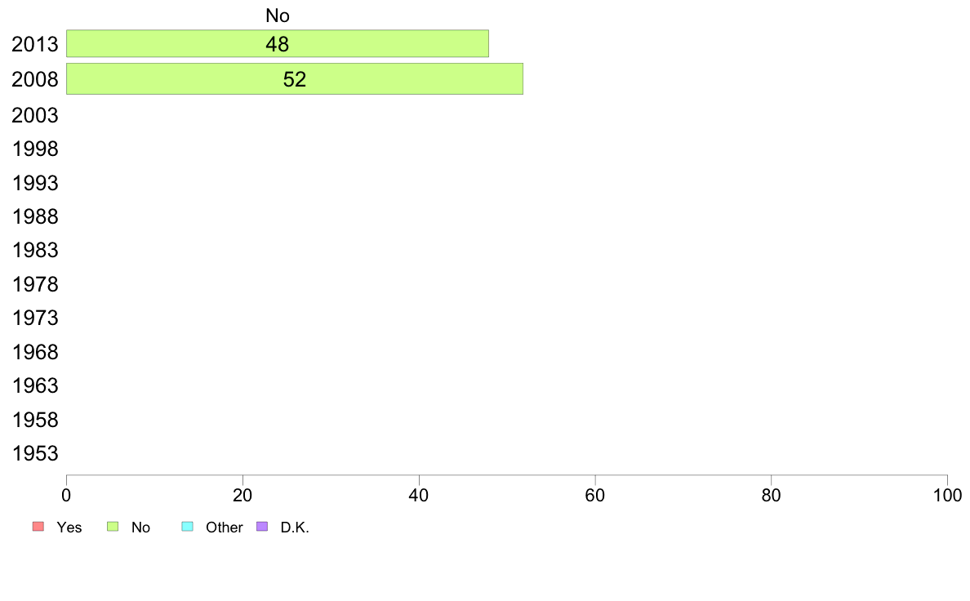
Task: Click the 60 axis tick label
Action: coord(595,495)
